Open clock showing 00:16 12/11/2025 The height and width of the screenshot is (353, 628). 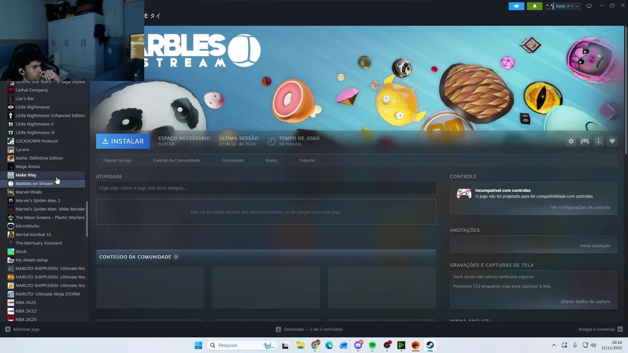click(x=613, y=345)
